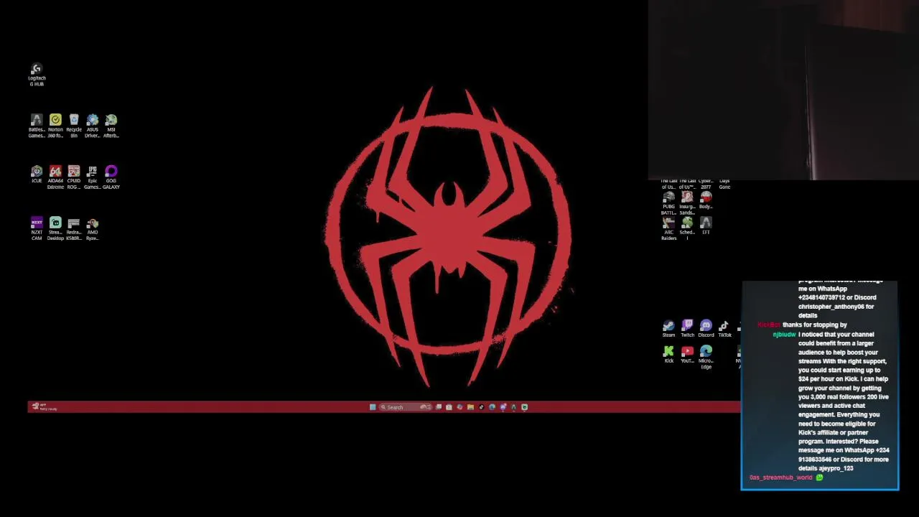Open the taskbar weather widget
This screenshot has height=517, width=919.
point(43,407)
